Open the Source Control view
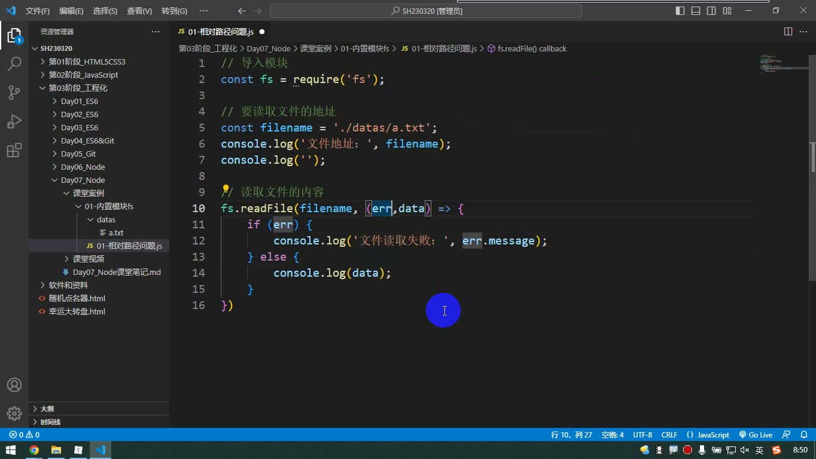Image resolution: width=816 pixels, height=459 pixels. point(14,92)
